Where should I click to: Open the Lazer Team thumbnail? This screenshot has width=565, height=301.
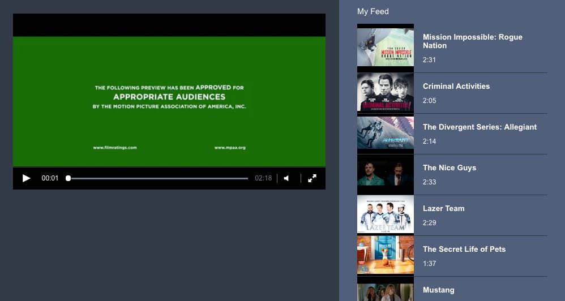pos(385,214)
